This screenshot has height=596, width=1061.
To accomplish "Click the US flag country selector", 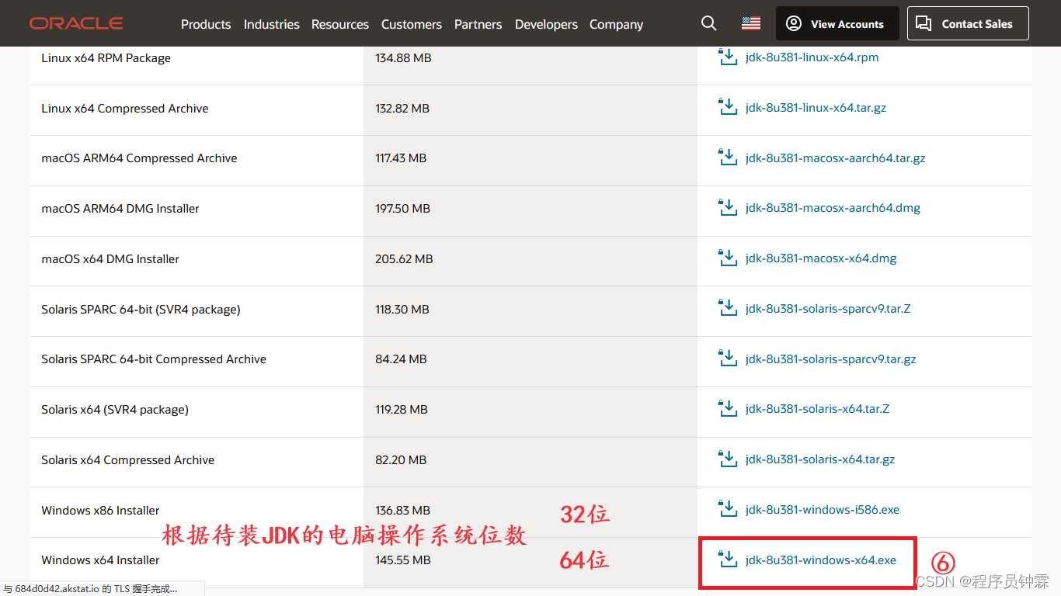I will tap(751, 23).
